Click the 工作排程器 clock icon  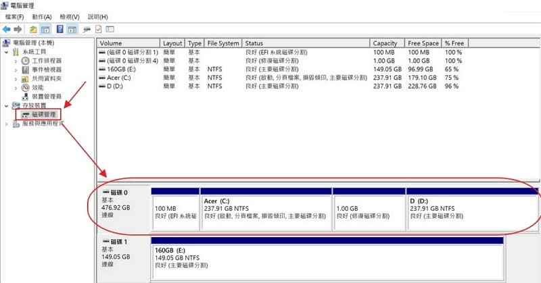pos(25,61)
